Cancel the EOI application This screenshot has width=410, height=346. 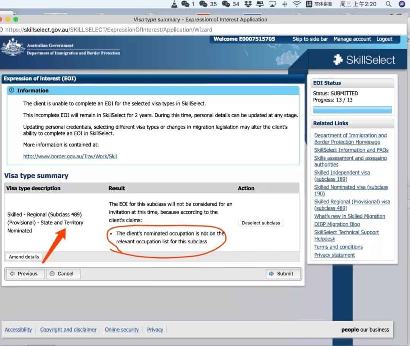(x=63, y=274)
